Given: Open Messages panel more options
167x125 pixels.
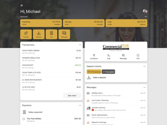Looking at the screenshot, I should [x=145, y=87].
